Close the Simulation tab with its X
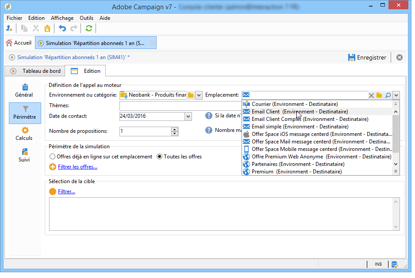The width and height of the screenshot is (415, 278). click(153, 43)
